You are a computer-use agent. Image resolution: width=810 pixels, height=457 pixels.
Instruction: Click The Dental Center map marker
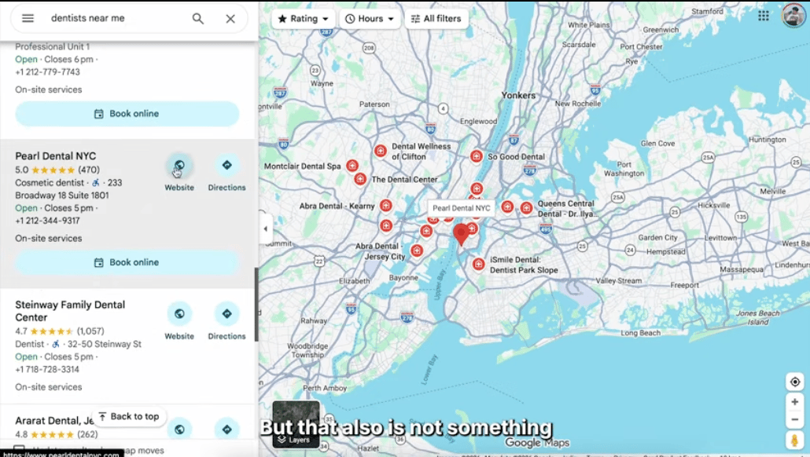coord(360,179)
